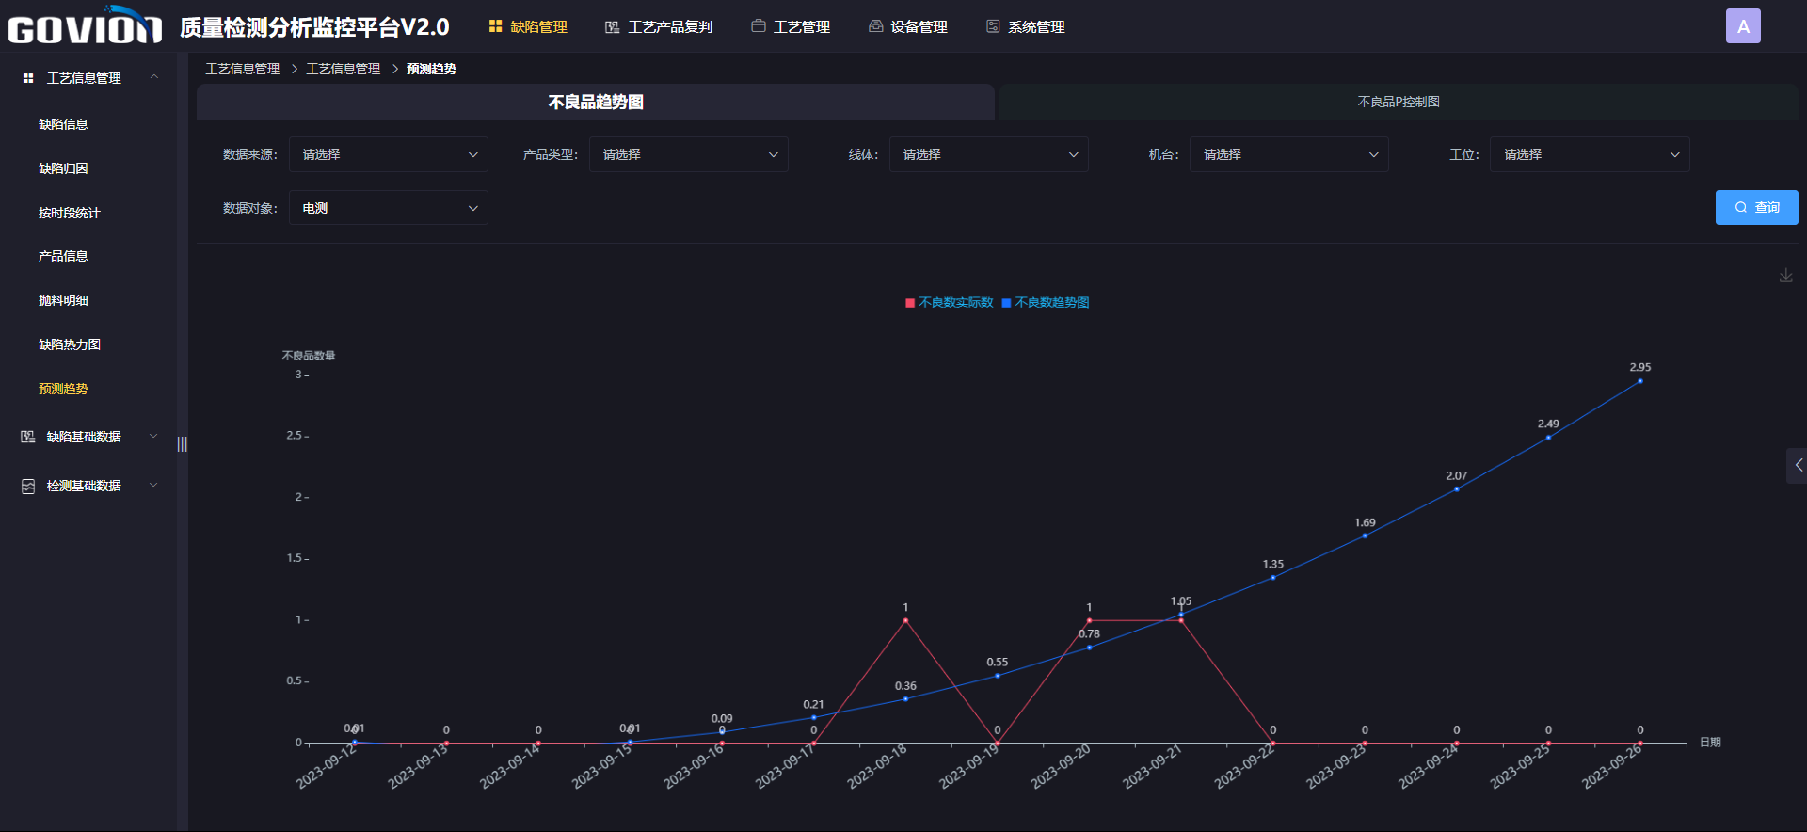Click the 缺陷基础数据 sidebar icon
This screenshot has width=1807, height=832.
(x=28, y=437)
